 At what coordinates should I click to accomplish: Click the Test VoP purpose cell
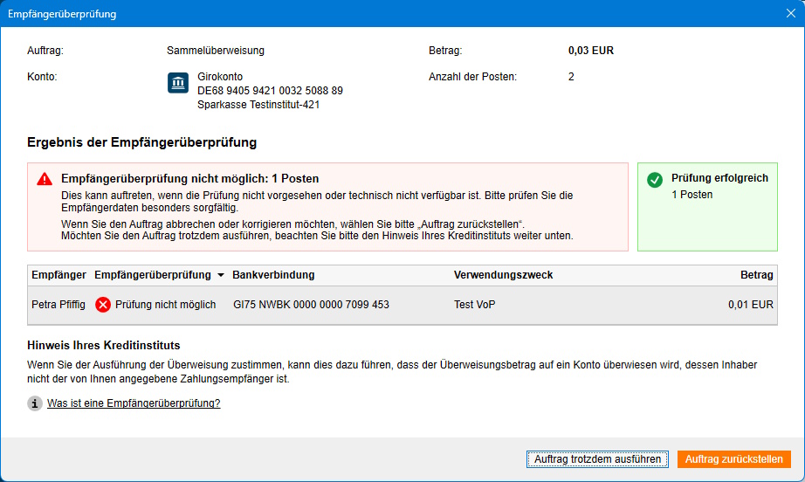click(x=477, y=305)
